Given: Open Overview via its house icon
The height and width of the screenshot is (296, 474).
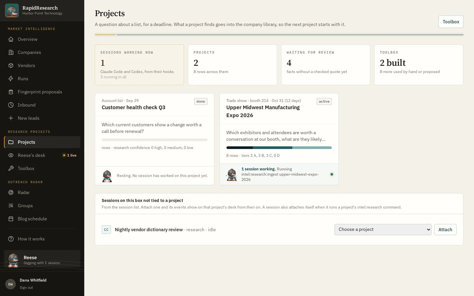Looking at the screenshot, I should [x=11, y=39].
